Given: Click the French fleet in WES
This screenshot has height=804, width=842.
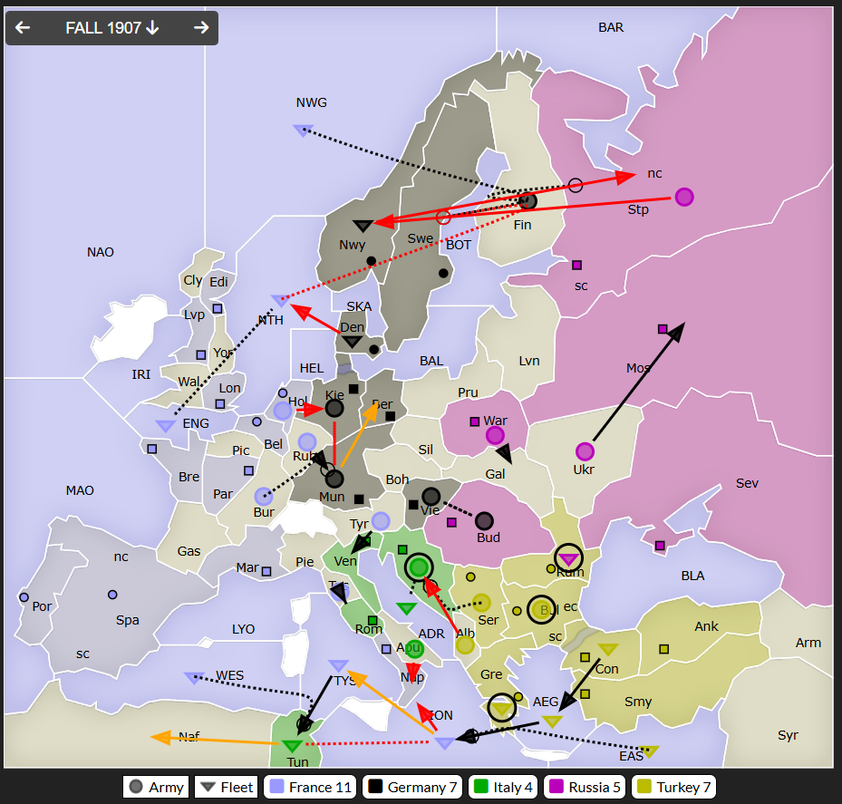Looking at the screenshot, I should 194,678.
